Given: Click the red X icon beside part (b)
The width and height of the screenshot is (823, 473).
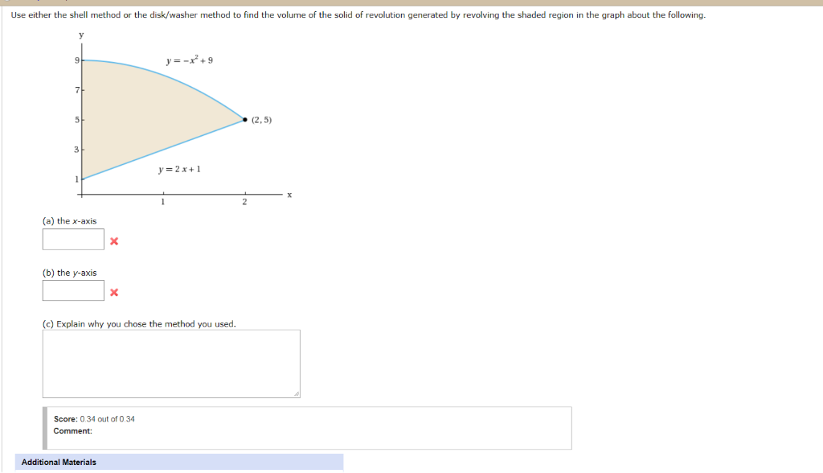Looking at the screenshot, I should coord(113,291).
